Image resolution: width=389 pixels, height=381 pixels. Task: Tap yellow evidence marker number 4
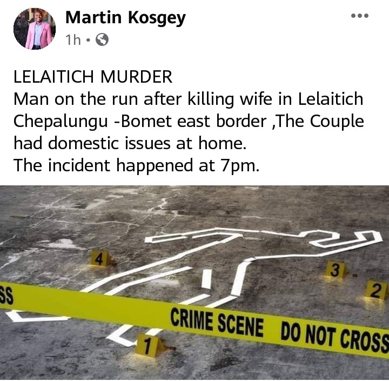[100, 258]
